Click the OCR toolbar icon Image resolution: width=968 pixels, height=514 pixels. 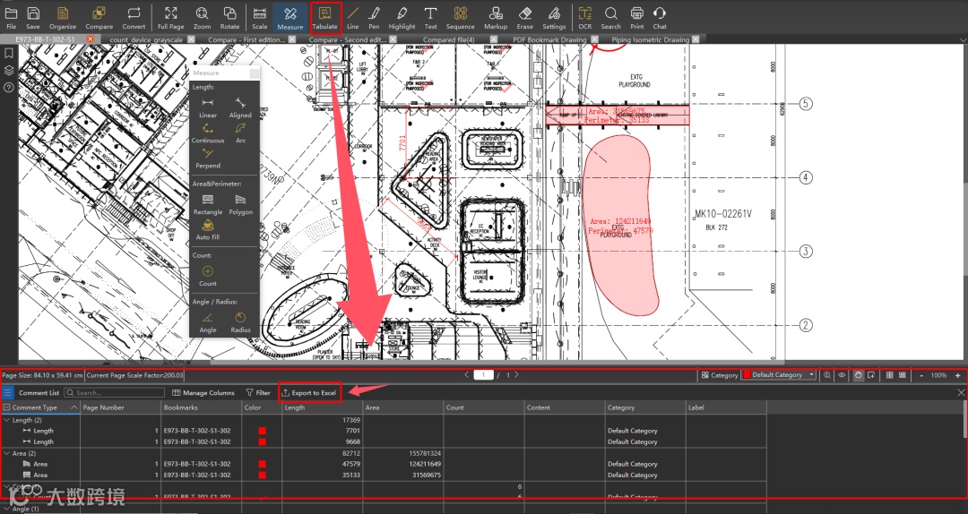584,17
